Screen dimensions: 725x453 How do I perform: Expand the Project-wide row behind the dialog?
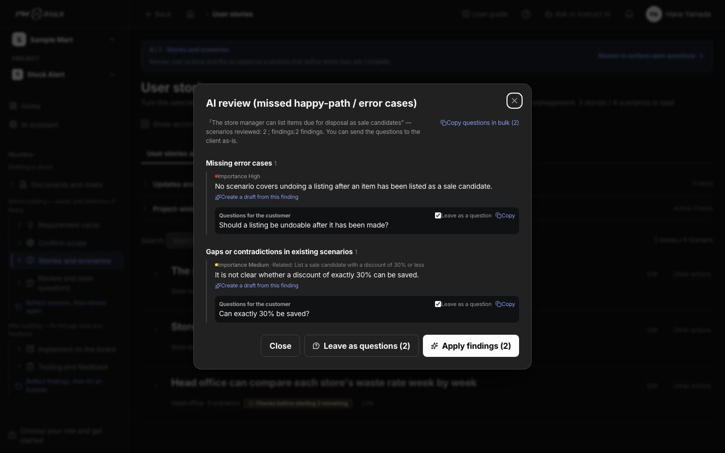point(146,208)
